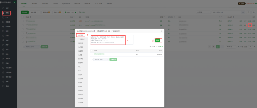Go to 软件商店 in sidebar
This screenshot has width=257, height=108.
point(9,77)
